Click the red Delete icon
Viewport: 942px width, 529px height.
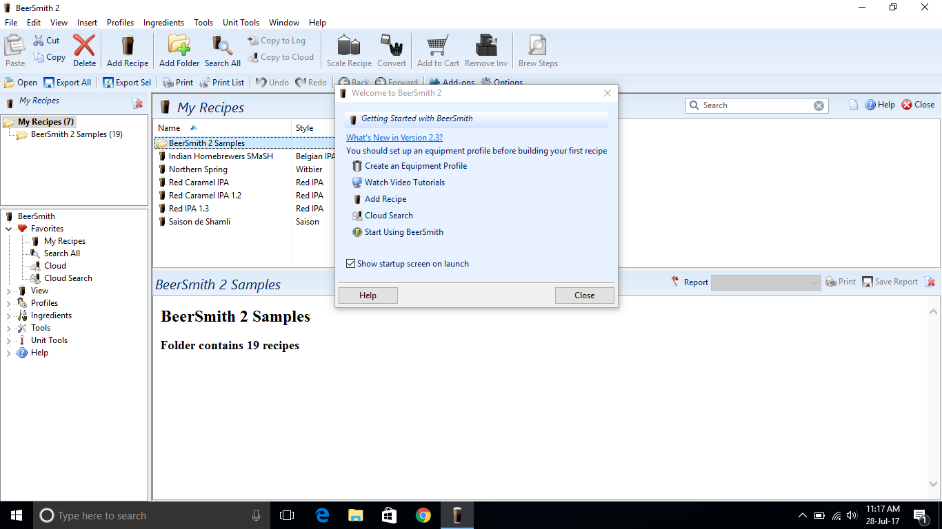tap(84, 46)
